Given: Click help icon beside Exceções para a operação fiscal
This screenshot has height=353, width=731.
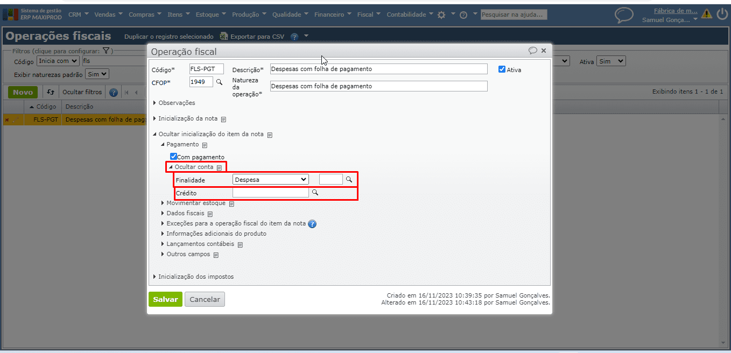Looking at the screenshot, I should pyautogui.click(x=312, y=224).
